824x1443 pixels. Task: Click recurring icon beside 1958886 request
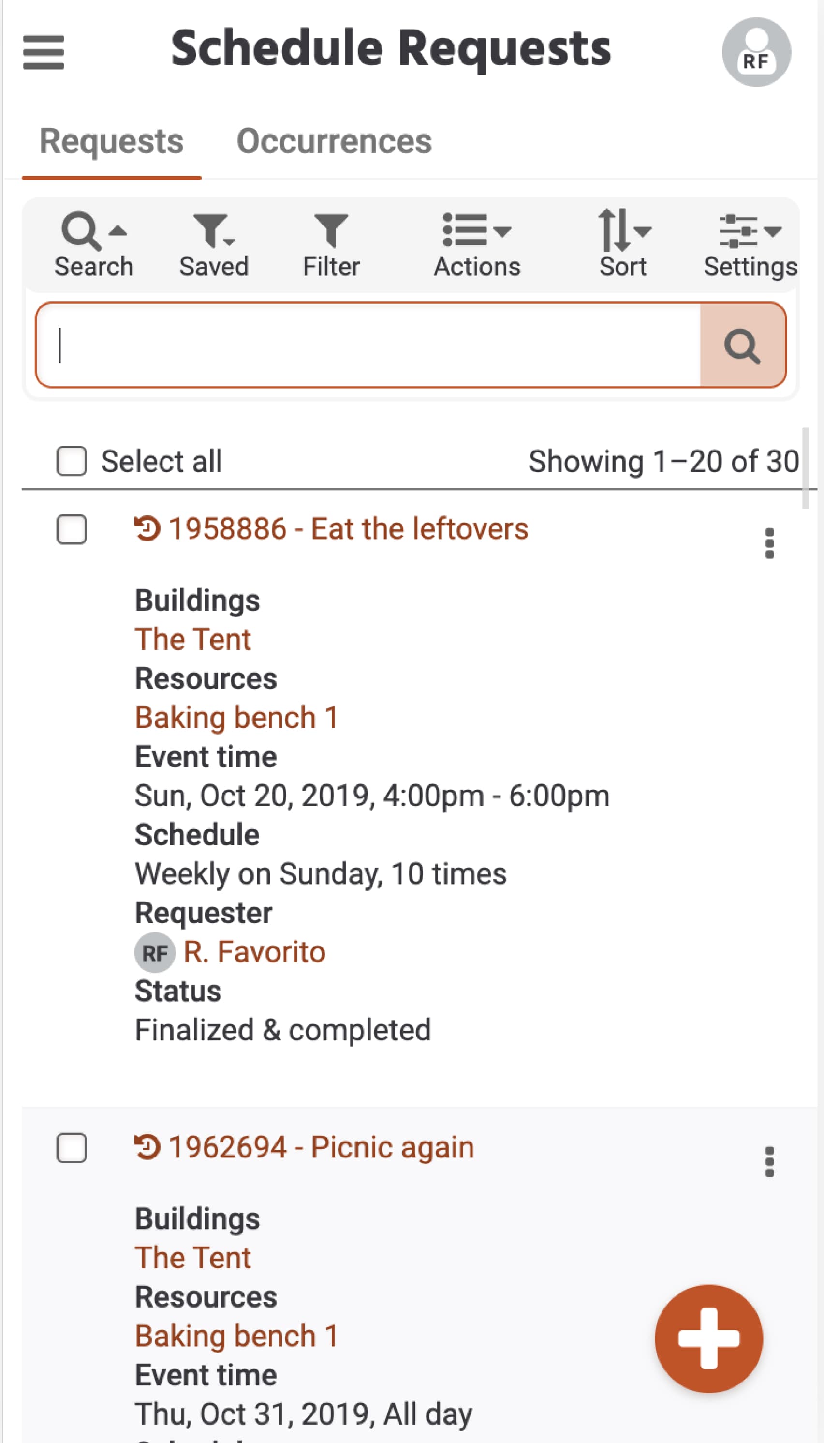147,528
